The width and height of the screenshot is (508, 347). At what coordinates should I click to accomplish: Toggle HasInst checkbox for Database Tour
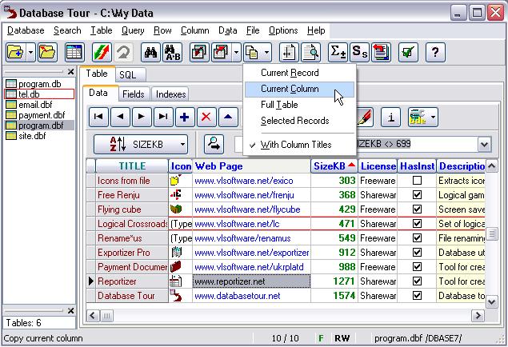[417, 296]
